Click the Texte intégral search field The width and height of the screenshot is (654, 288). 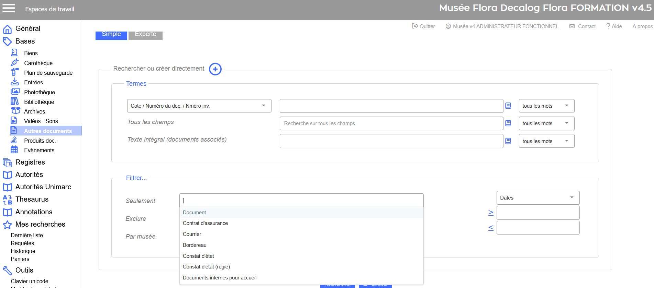coord(391,141)
